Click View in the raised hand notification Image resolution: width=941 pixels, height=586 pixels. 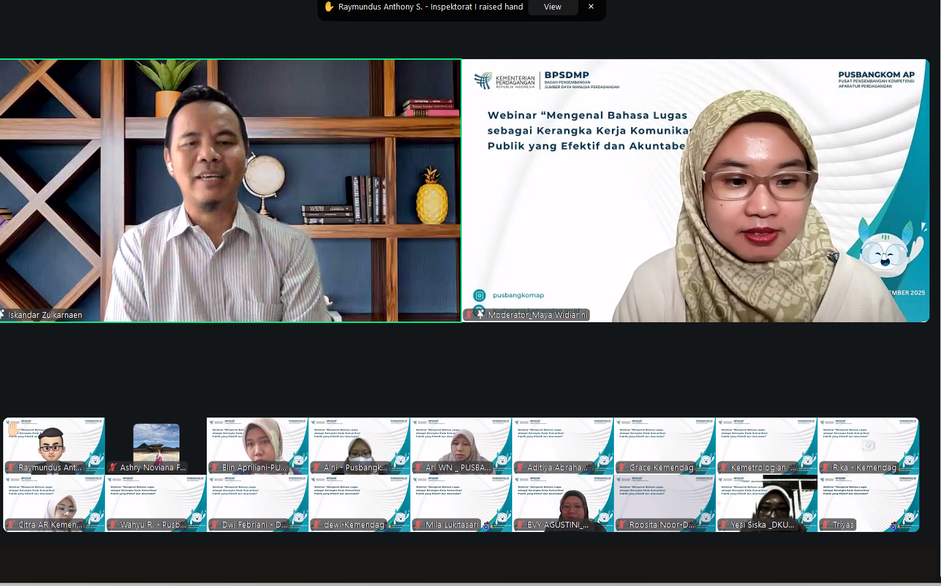[x=552, y=7]
